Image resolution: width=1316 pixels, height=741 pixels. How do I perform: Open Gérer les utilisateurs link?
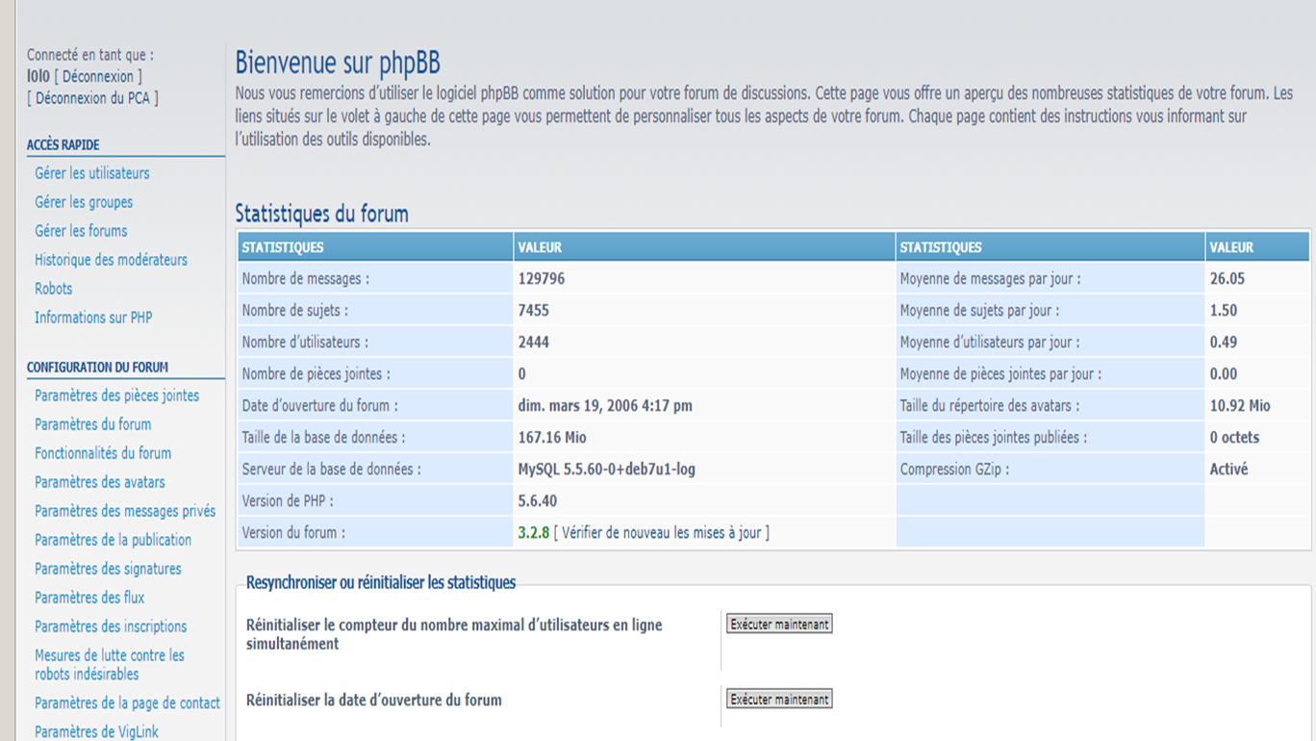tap(92, 173)
